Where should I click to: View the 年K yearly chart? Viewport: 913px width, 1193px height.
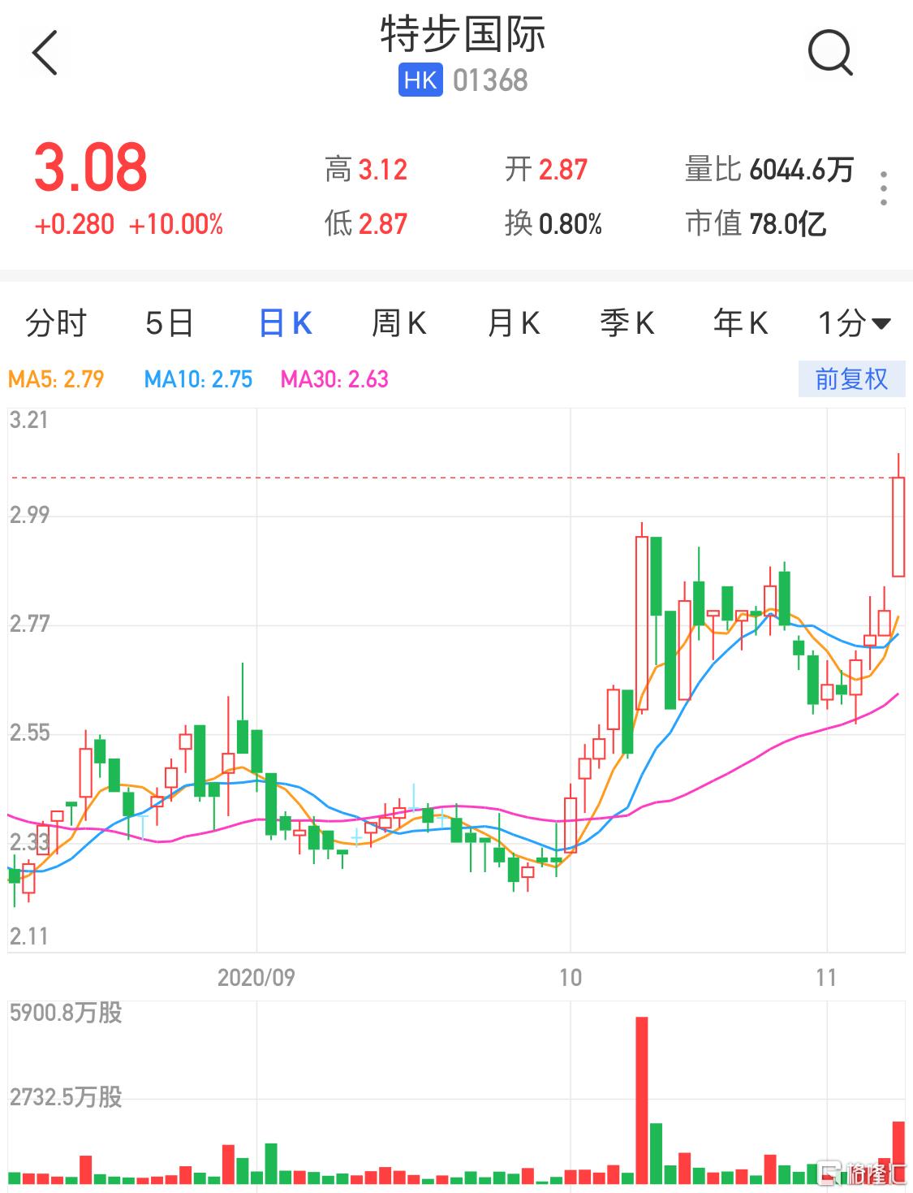[740, 323]
